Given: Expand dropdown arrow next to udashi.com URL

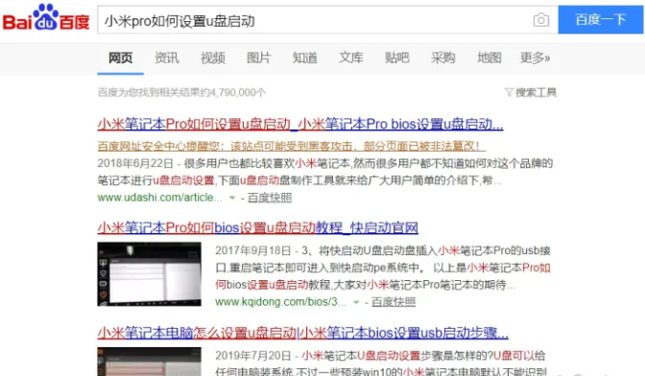Looking at the screenshot, I should click(x=232, y=198).
